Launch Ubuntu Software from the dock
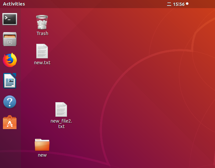 tap(10, 123)
